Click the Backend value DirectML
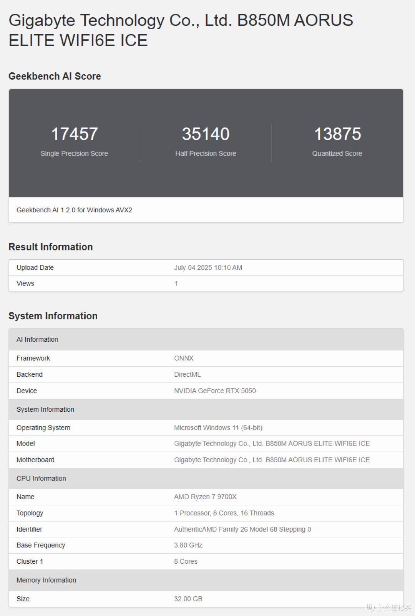415x616 pixels. click(188, 374)
